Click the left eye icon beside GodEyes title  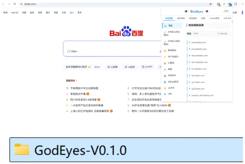[186, 11]
